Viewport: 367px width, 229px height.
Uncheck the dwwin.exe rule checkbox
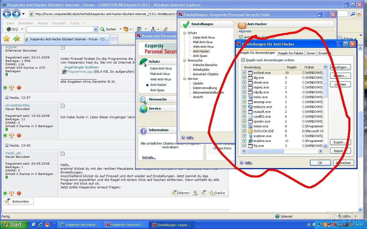coord(244,82)
